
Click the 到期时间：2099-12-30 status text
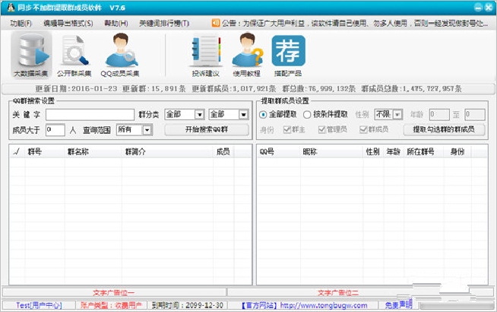coord(188,305)
